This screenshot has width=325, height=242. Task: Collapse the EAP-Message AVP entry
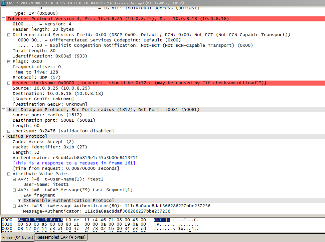[x=14, y=190]
